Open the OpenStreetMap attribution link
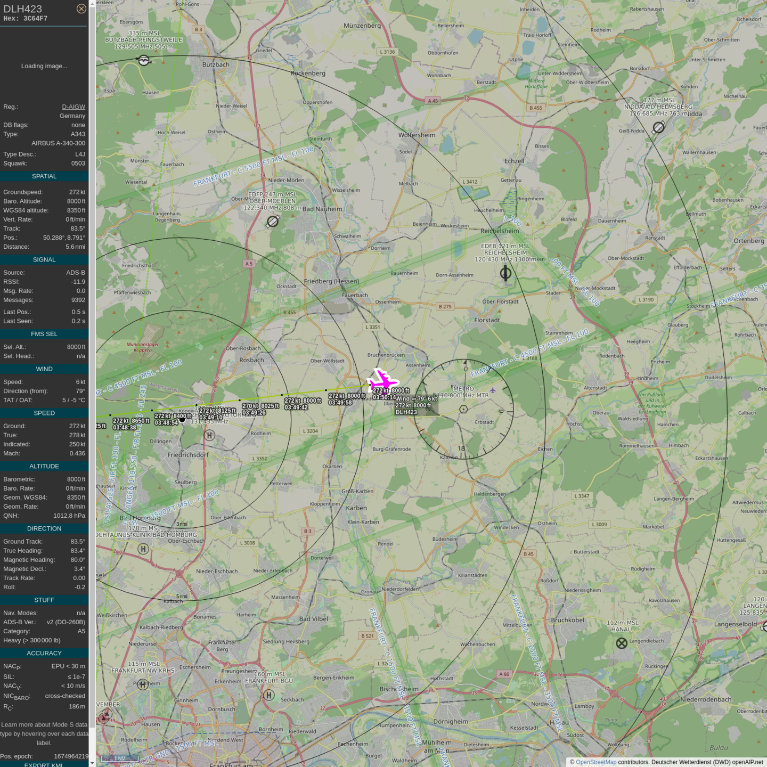Image resolution: width=767 pixels, height=767 pixels. (595, 762)
